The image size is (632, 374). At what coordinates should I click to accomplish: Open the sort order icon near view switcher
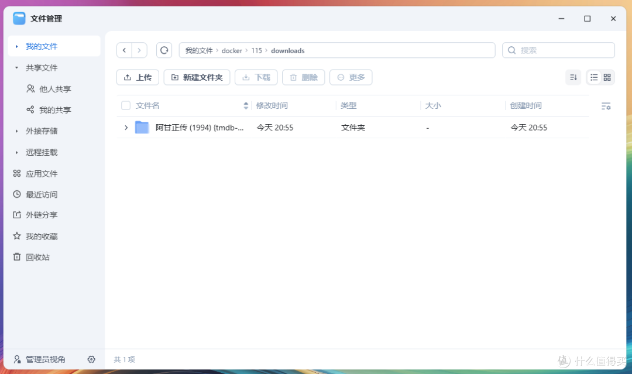click(x=573, y=77)
